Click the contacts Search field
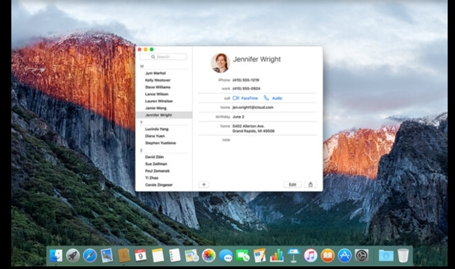The height and width of the screenshot is (269, 455). click(163, 57)
